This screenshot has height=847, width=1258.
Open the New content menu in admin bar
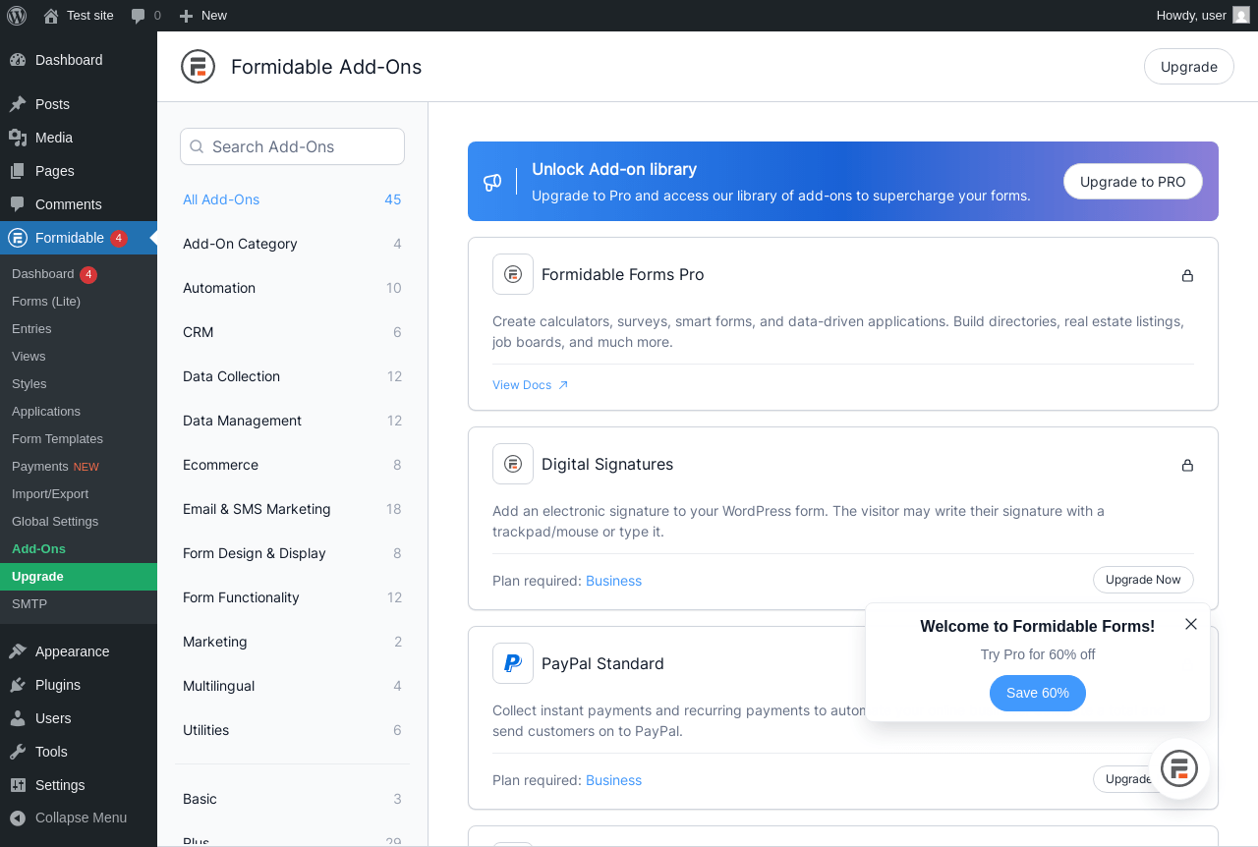[203, 16]
